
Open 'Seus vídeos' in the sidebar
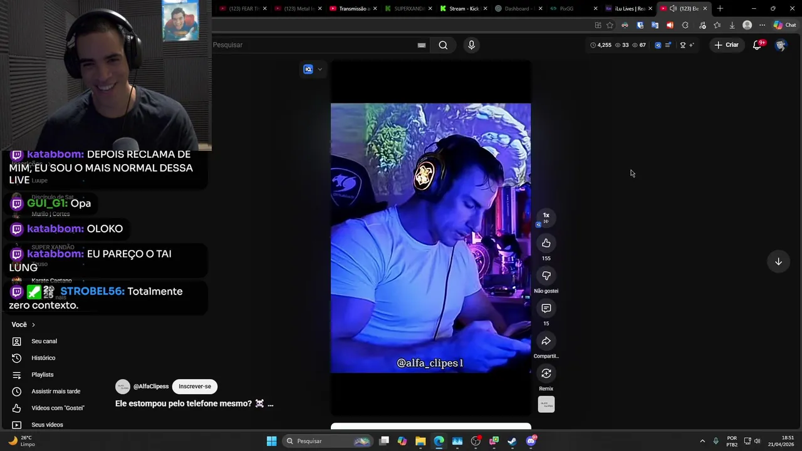[x=47, y=425]
